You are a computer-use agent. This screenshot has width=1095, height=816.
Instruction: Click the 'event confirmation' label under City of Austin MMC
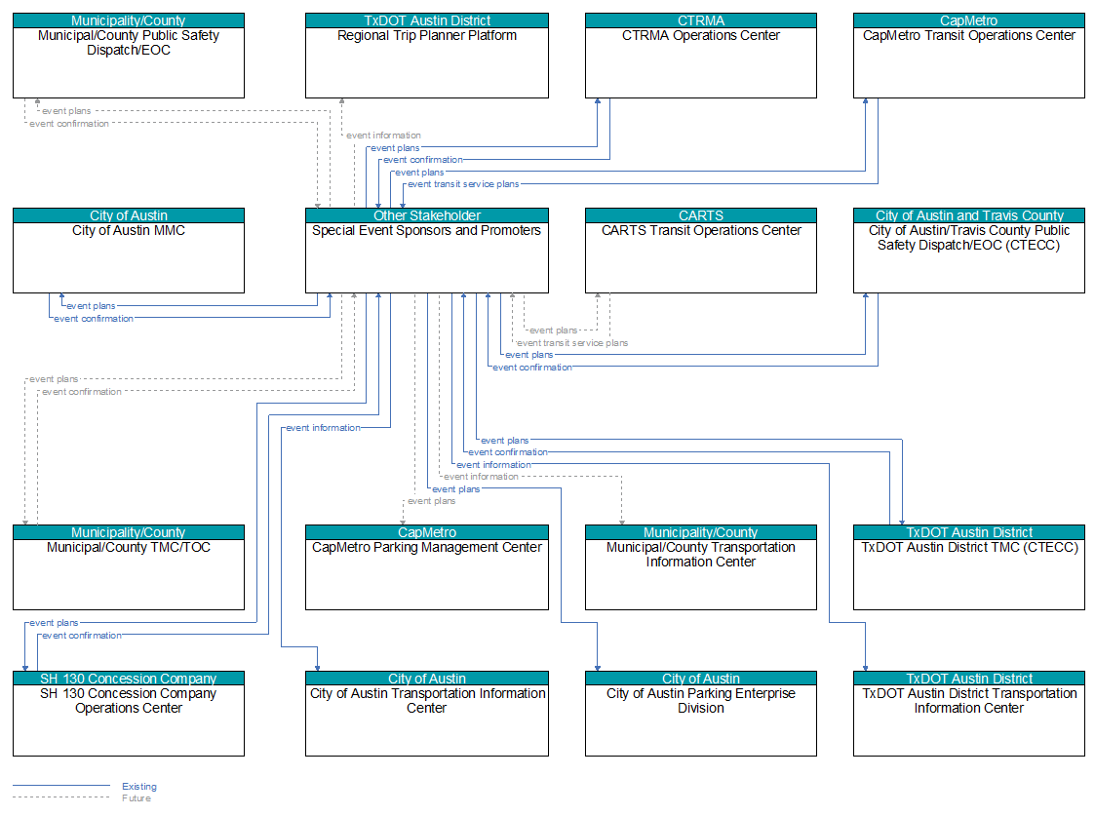(x=94, y=318)
